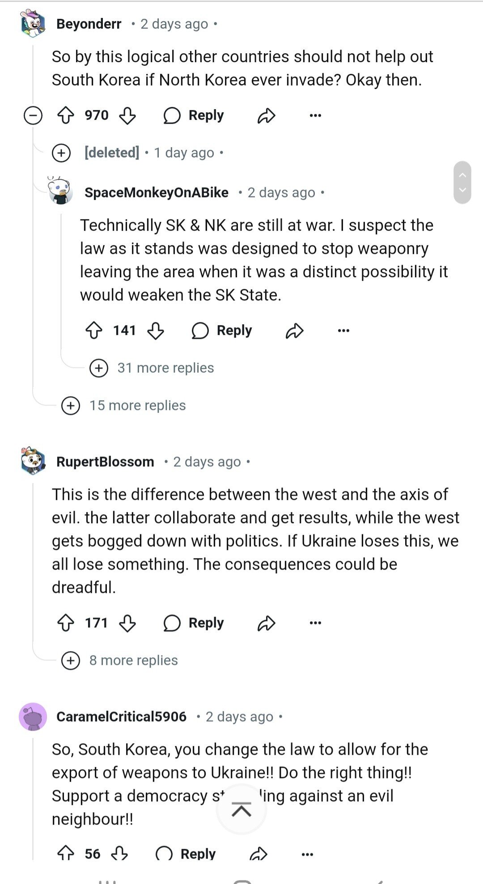Click the comment navigation scroll handle
The width and height of the screenshot is (483, 884).
coord(462,182)
